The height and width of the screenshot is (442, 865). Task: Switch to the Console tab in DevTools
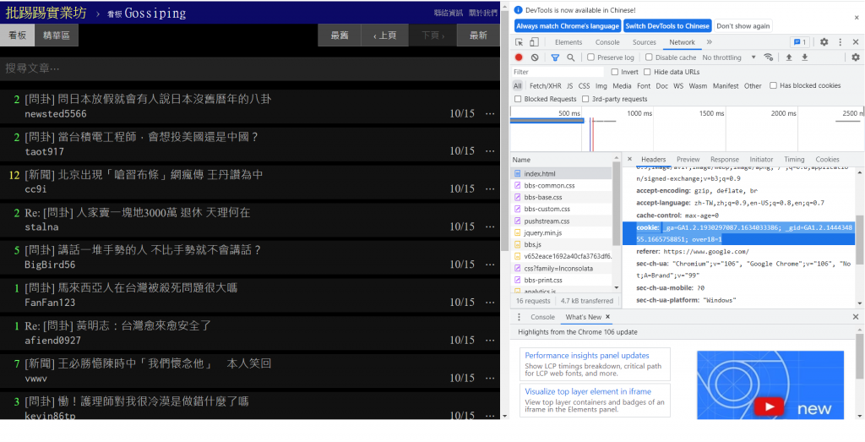(x=607, y=42)
